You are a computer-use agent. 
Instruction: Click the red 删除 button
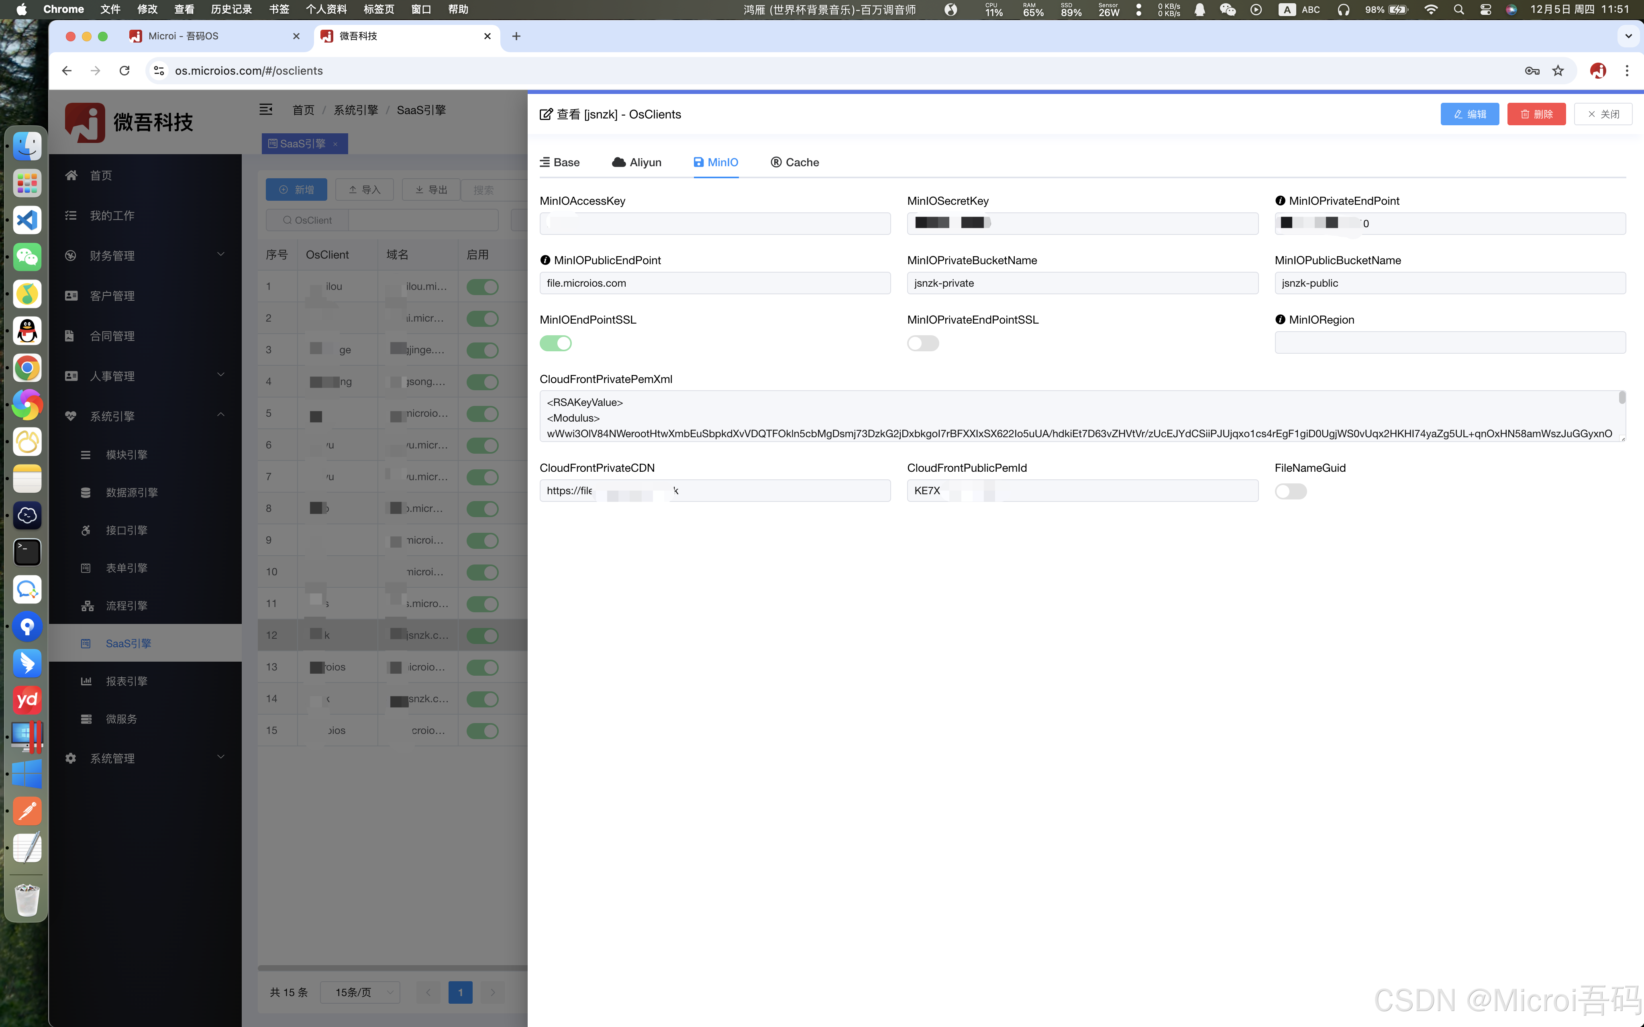[x=1536, y=114]
